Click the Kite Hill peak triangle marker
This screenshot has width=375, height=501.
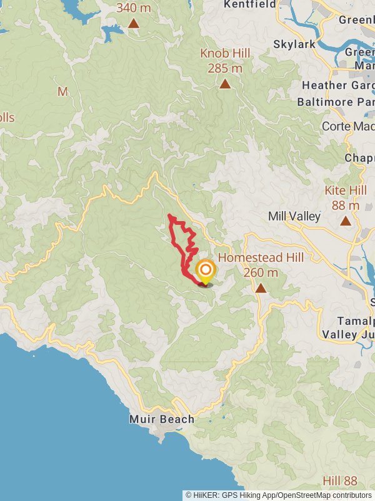tap(346, 221)
